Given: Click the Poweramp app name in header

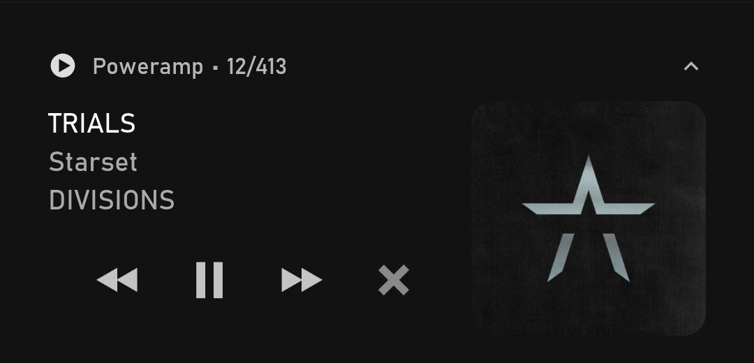Looking at the screenshot, I should tap(148, 67).
